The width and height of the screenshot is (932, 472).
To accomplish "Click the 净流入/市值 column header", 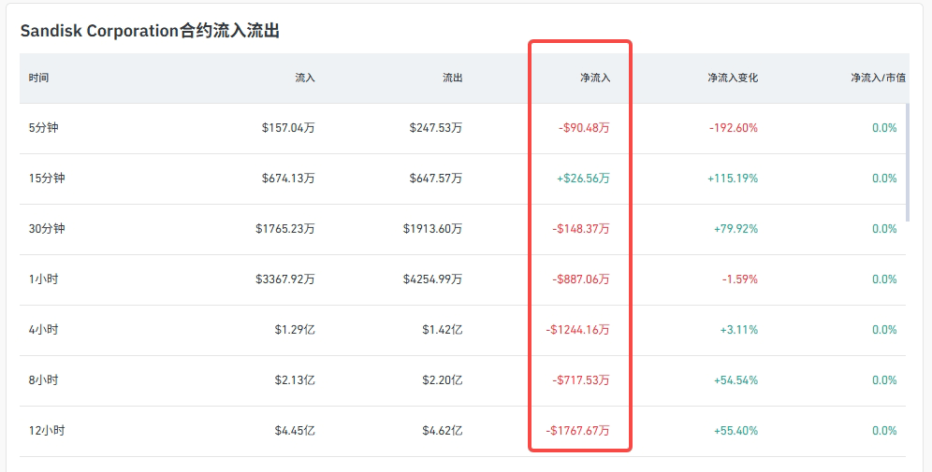I will click(x=878, y=78).
